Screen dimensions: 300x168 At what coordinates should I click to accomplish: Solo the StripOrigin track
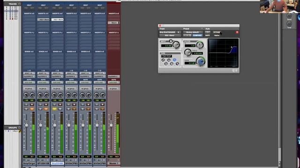(26, 109)
